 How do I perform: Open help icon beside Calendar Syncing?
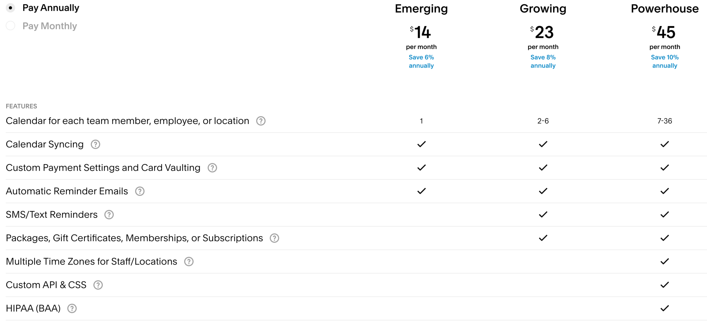coord(95,144)
